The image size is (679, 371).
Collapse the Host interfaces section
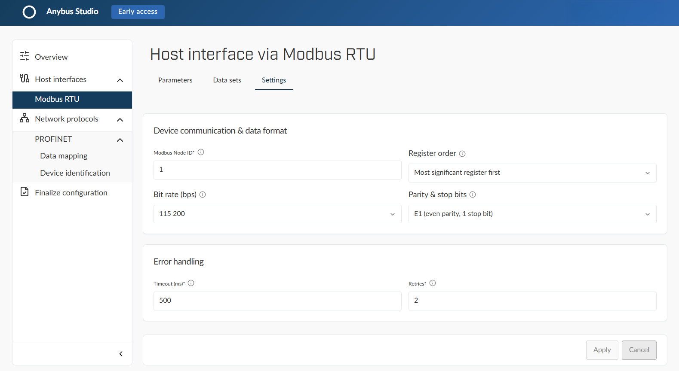120,80
